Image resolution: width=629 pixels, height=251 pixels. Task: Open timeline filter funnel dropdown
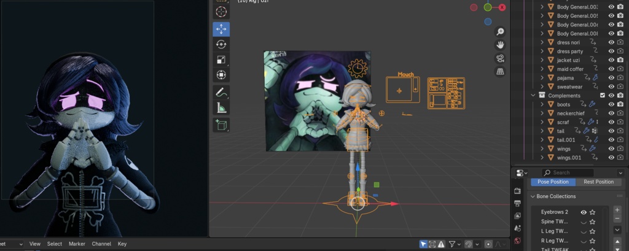point(455,244)
